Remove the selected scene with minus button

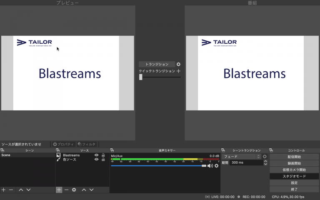pos(11,190)
